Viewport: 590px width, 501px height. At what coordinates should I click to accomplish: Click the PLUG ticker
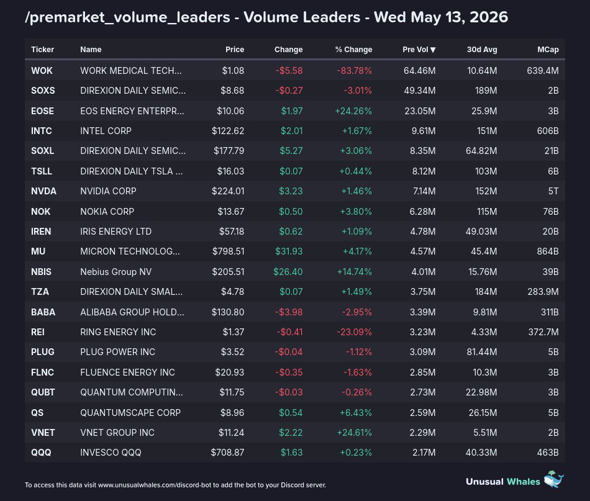click(x=42, y=352)
